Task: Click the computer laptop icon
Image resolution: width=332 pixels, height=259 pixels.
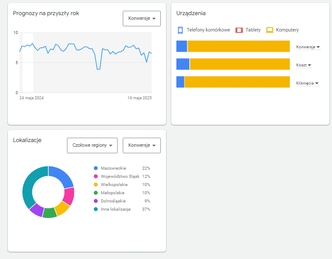Action: pos(270,30)
